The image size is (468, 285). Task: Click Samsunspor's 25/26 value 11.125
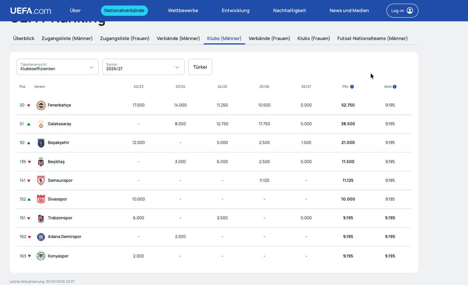tap(264, 180)
